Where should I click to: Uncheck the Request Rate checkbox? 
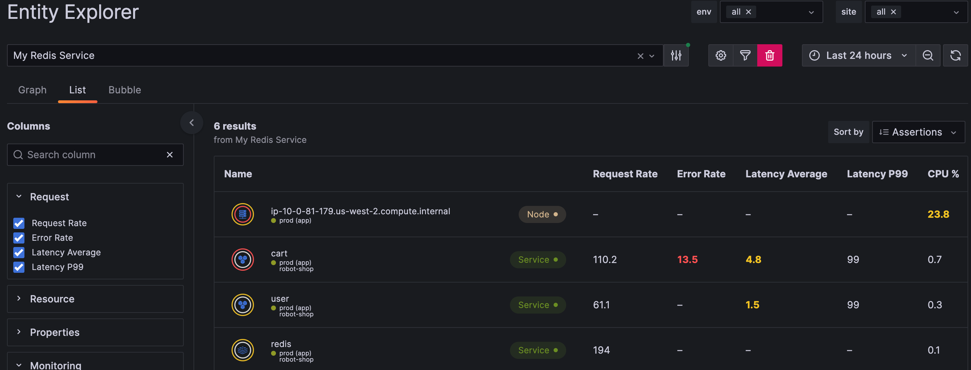[x=19, y=223]
